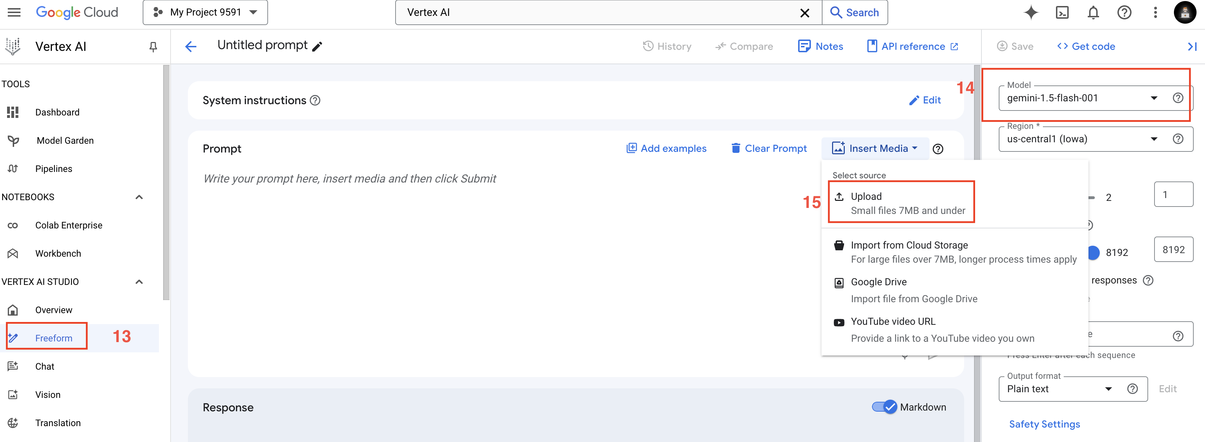The image size is (1205, 442).
Task: Collapse the VERTEX AI STUDIO section
Action: tap(139, 282)
